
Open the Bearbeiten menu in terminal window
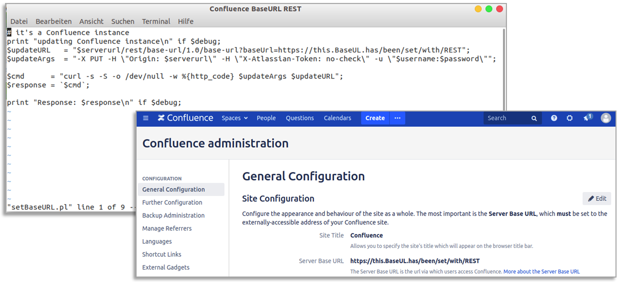pyautogui.click(x=54, y=21)
